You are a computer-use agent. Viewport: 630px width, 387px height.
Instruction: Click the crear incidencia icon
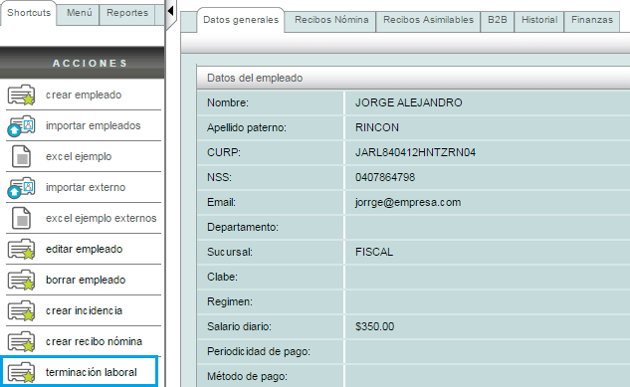tap(21, 310)
